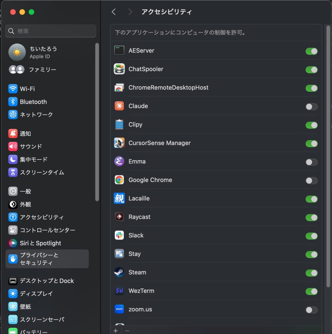Screen dimensions: 332x334
Task: Click the Raycast app icon
Action: pos(119,217)
